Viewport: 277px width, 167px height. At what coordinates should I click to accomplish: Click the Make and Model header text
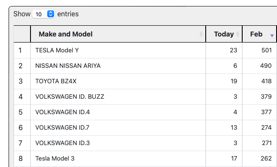(x=66, y=34)
